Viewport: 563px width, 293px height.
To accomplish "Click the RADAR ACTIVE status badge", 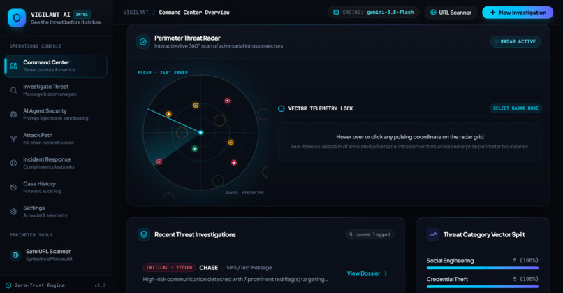I will [516, 42].
